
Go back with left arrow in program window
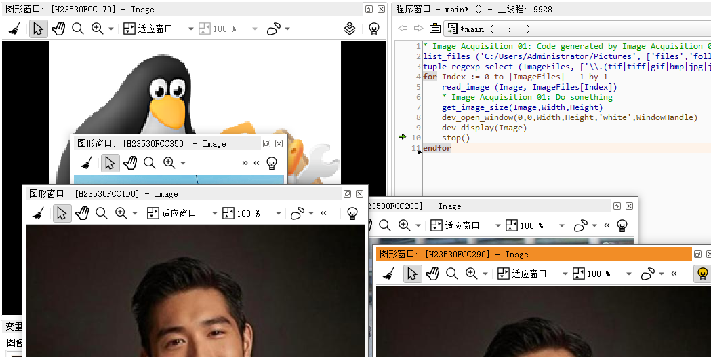403,29
